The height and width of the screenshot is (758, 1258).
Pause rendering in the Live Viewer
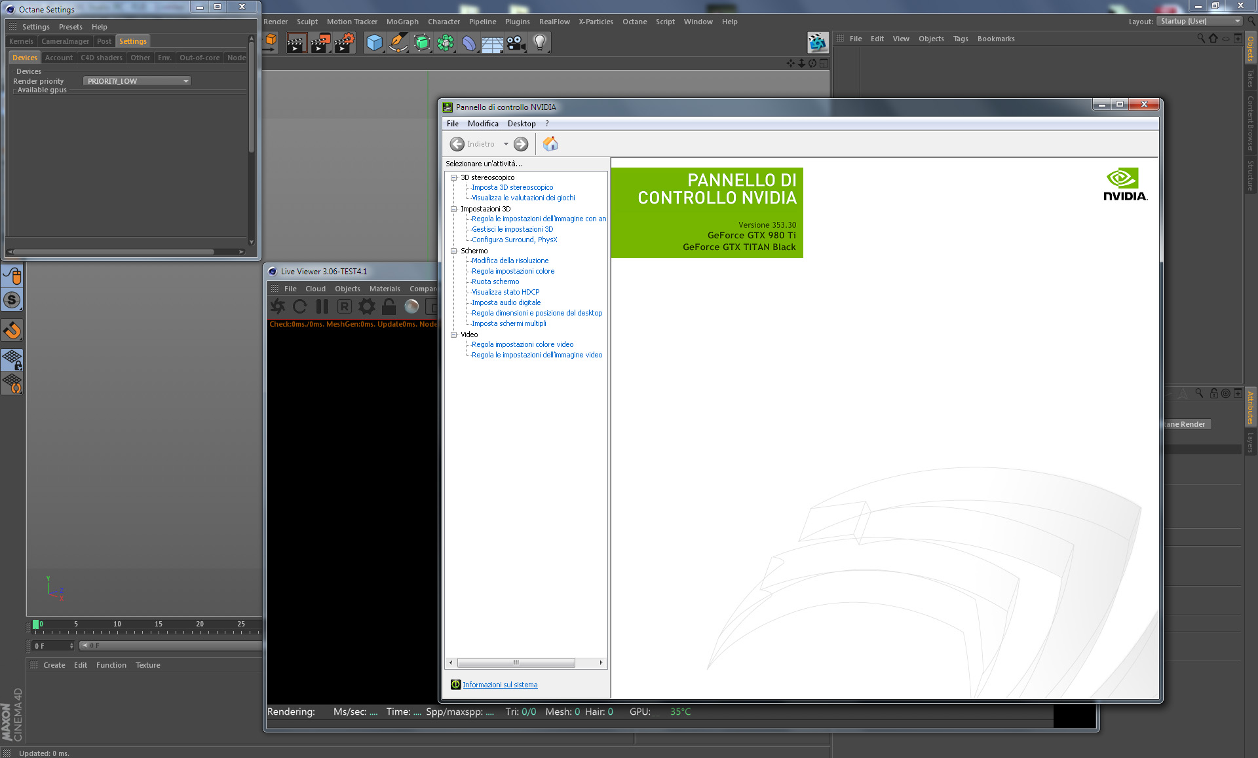click(322, 306)
